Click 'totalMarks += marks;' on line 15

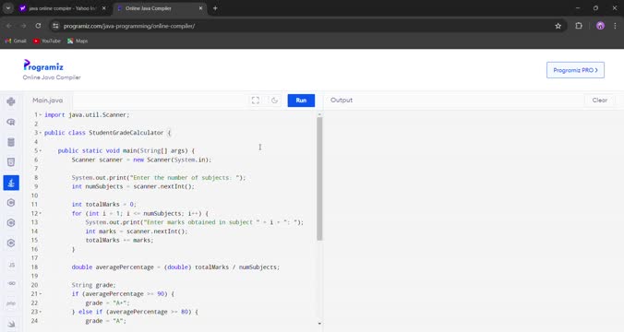[119, 240]
